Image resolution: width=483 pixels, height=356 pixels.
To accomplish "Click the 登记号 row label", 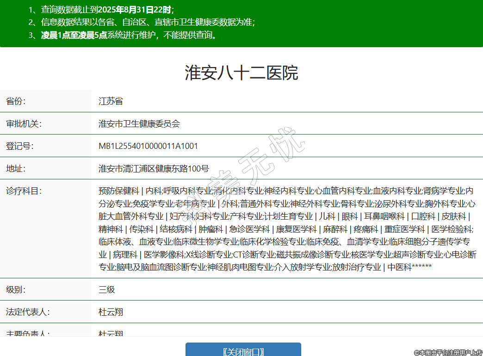I will (x=20, y=146).
